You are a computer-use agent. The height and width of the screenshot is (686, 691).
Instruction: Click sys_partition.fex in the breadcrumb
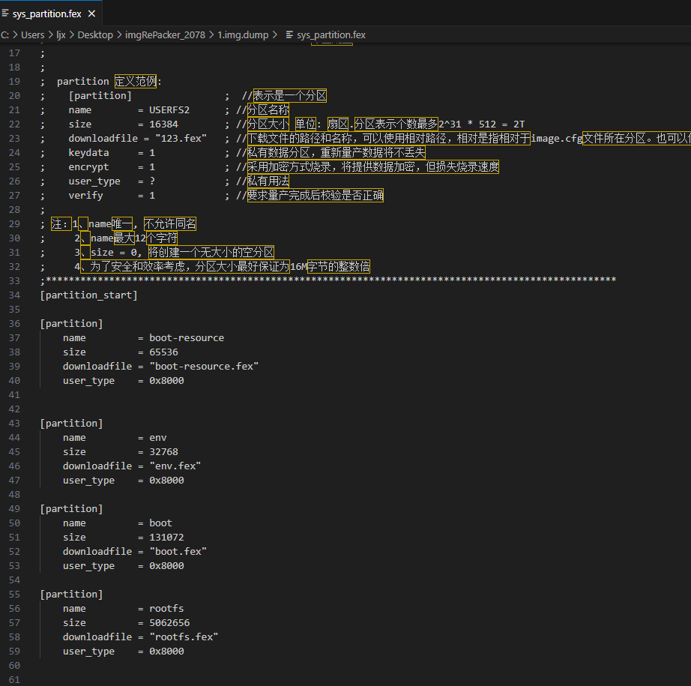[331, 34]
